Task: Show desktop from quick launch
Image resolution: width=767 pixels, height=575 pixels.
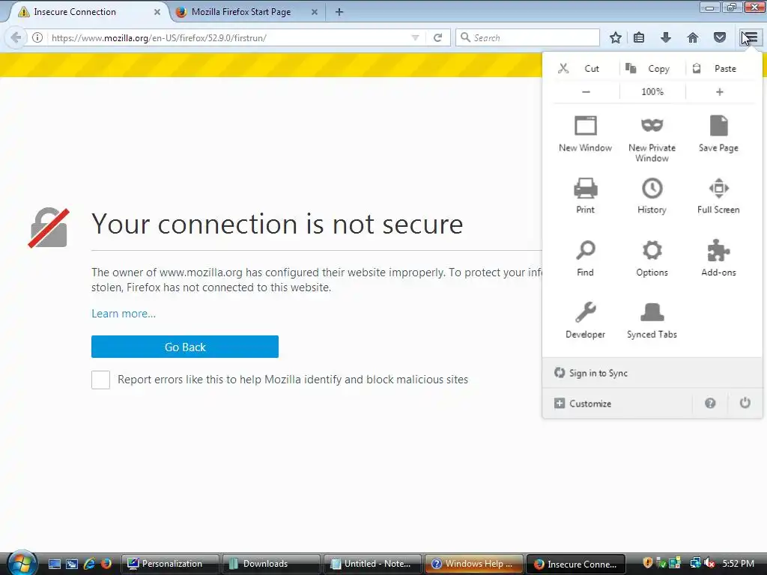Action: point(55,564)
